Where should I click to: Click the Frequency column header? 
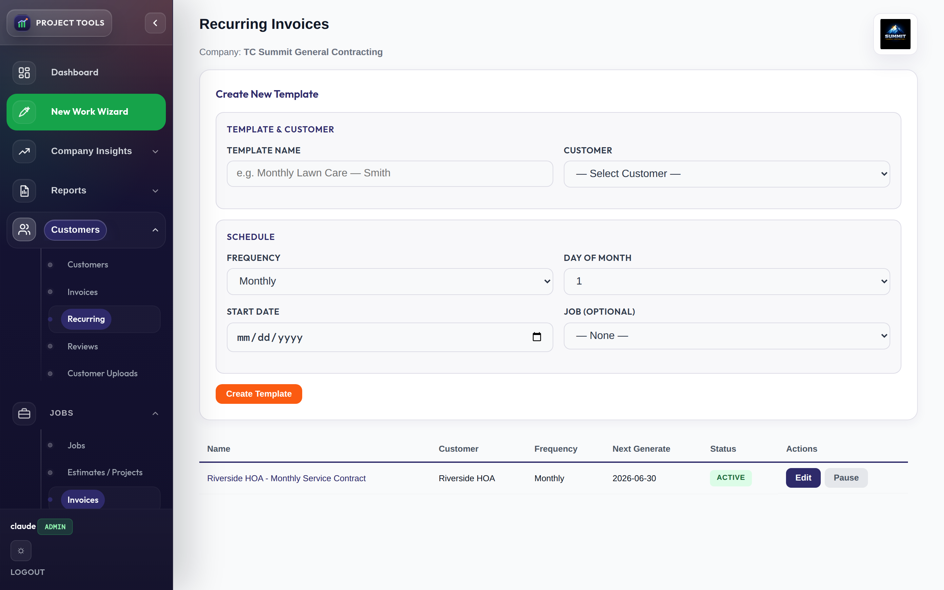pos(556,449)
